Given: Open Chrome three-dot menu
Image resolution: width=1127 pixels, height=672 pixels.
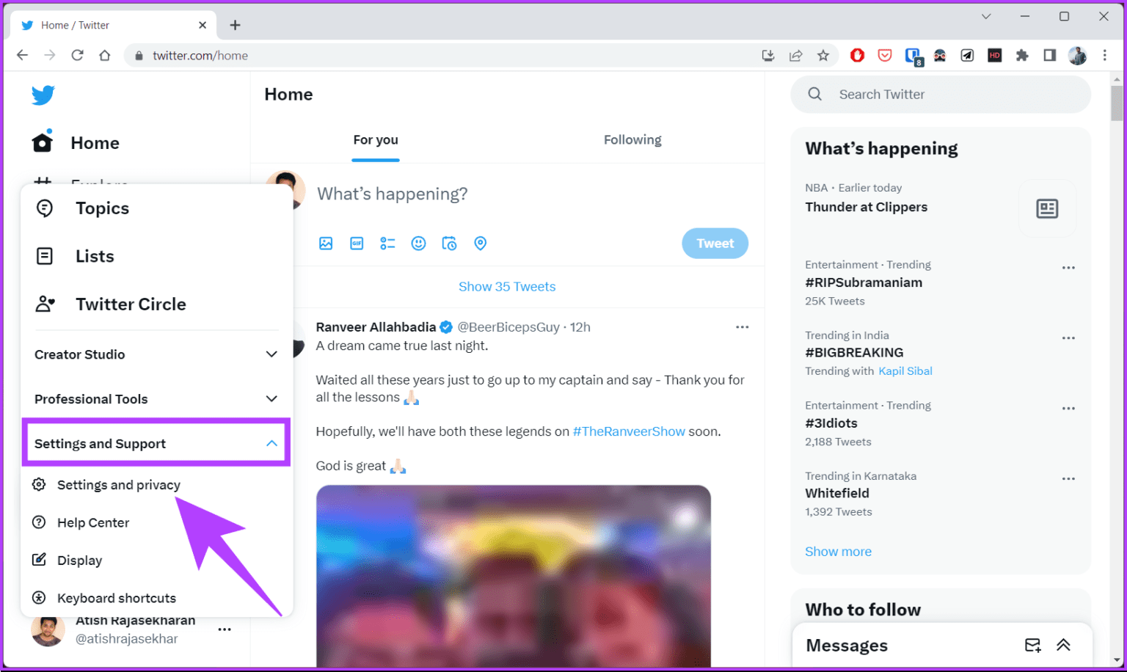Looking at the screenshot, I should [1105, 55].
